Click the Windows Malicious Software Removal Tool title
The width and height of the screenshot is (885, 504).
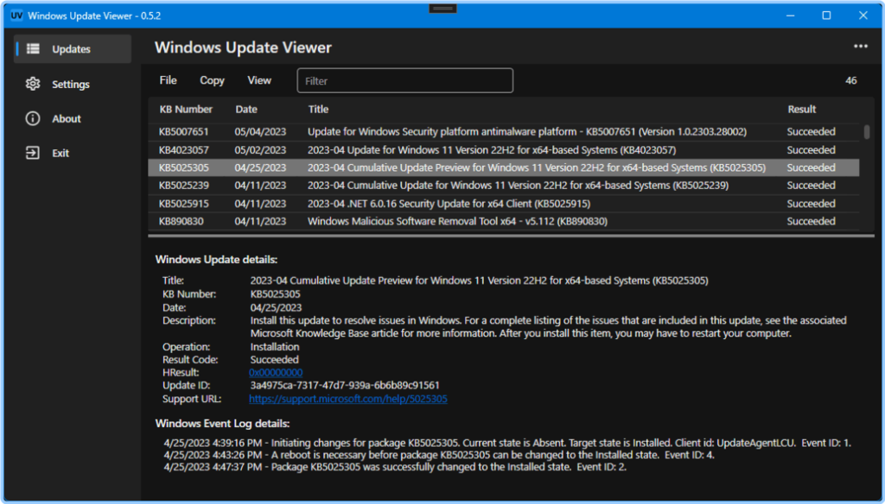457,221
